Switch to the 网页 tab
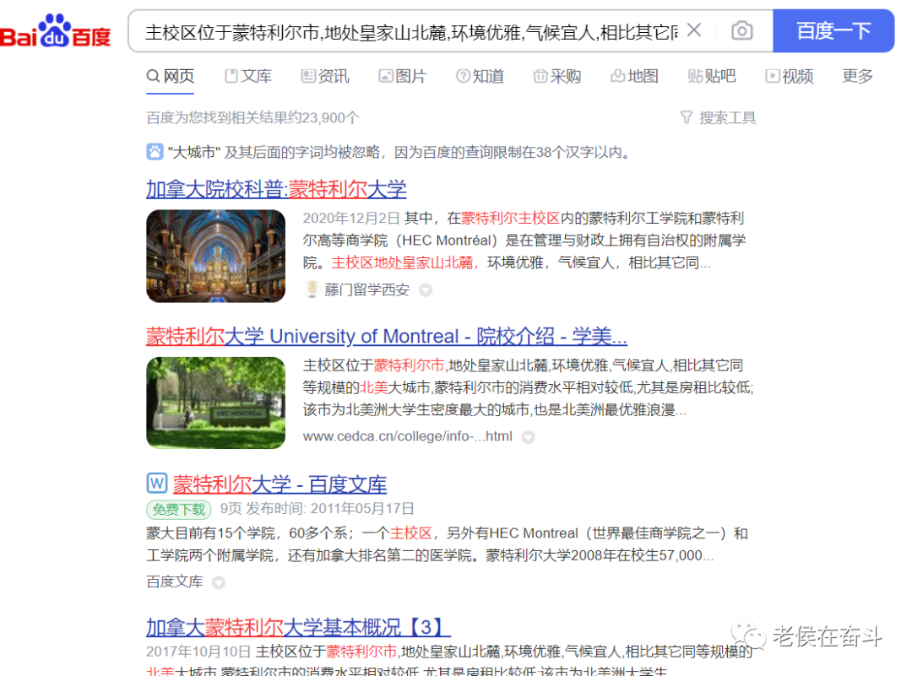The width and height of the screenshot is (912, 676). (x=171, y=76)
